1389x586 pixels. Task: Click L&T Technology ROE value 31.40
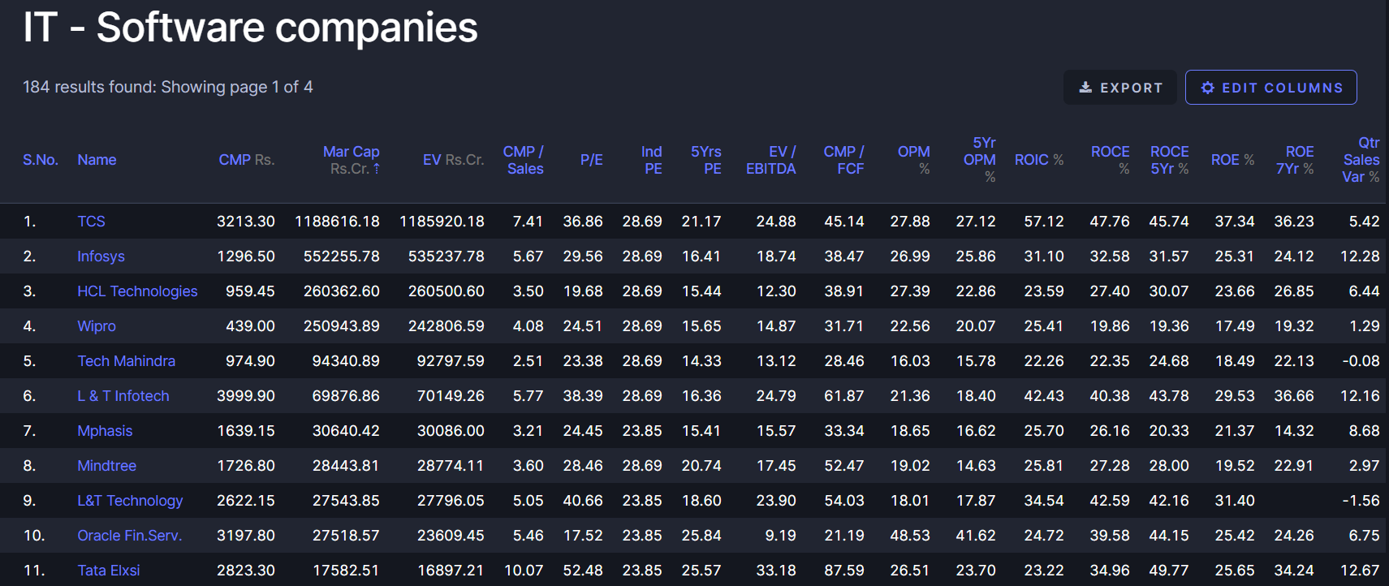point(1235,501)
